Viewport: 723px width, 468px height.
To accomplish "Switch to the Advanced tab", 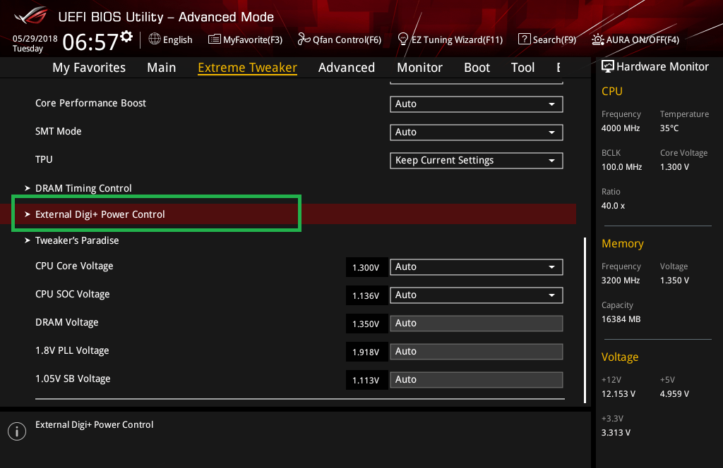I will coord(346,68).
